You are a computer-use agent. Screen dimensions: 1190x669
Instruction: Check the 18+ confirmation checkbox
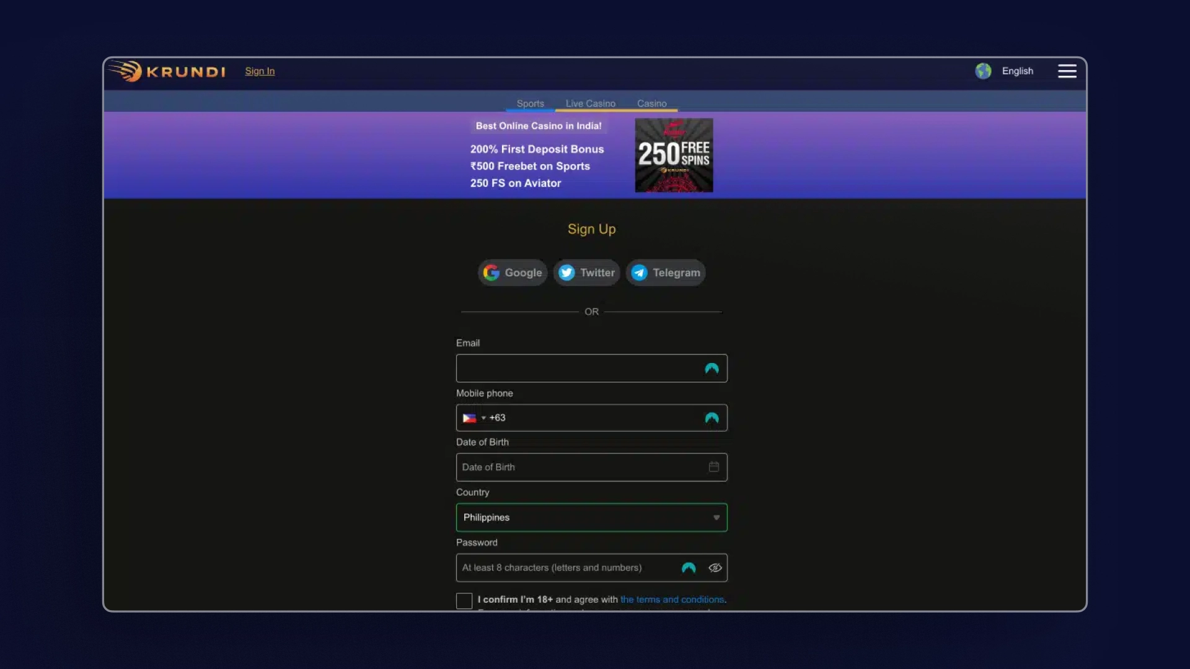pyautogui.click(x=464, y=600)
